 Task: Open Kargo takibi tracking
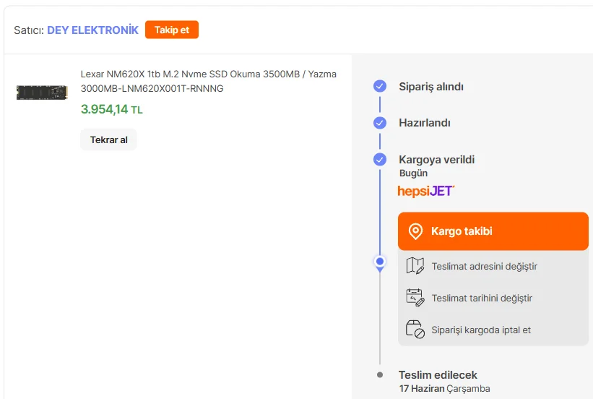tap(493, 231)
